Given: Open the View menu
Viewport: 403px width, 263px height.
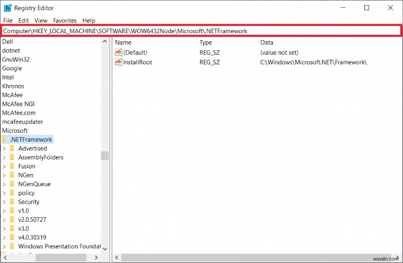Looking at the screenshot, I should click(41, 21).
